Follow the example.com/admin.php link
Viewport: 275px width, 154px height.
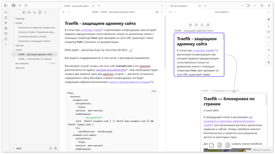(111, 70)
